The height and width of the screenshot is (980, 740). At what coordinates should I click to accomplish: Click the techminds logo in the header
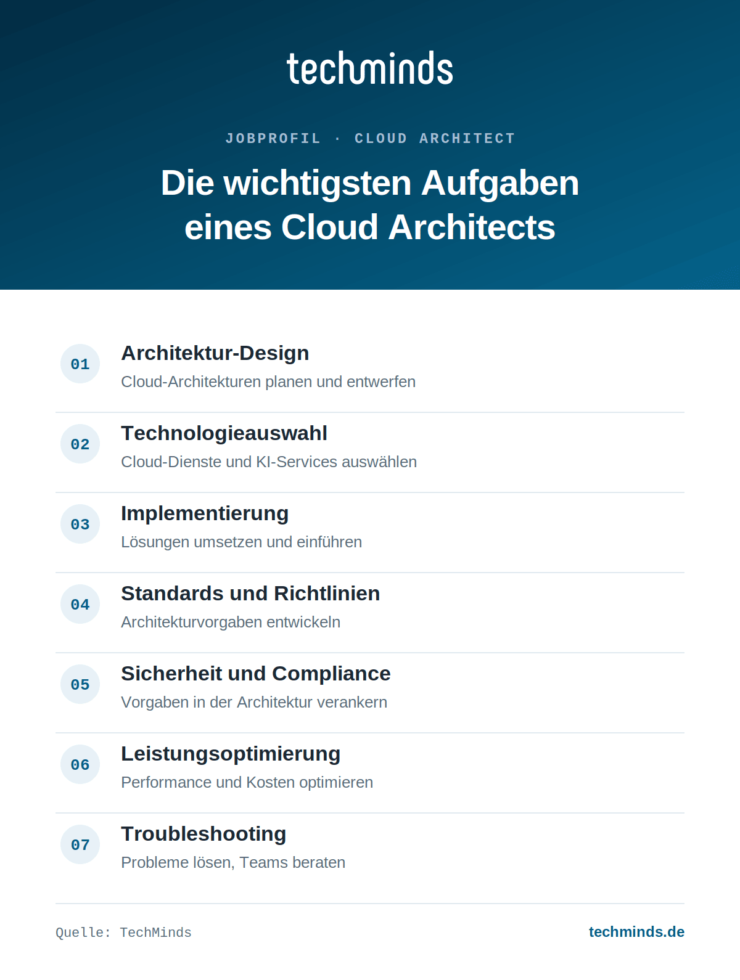pos(370,68)
